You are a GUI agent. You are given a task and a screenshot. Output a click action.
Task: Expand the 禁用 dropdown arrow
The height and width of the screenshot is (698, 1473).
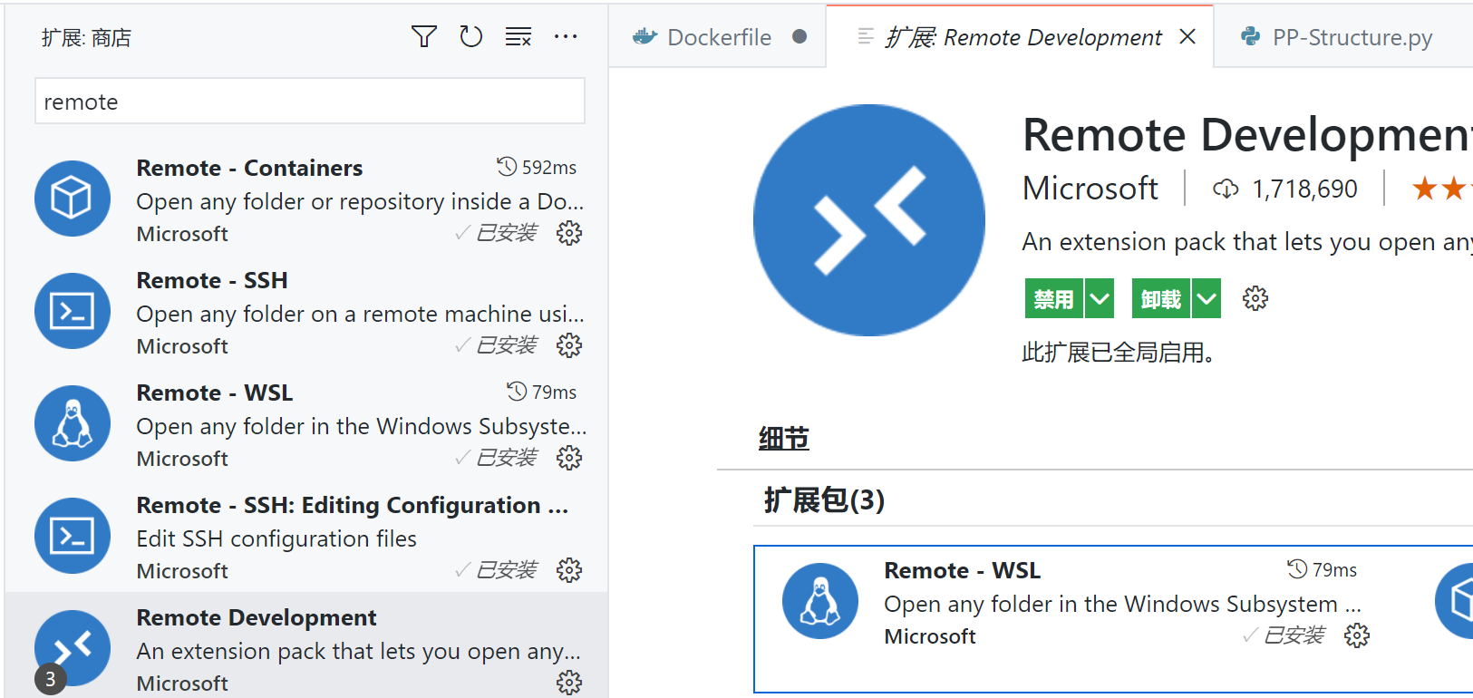coord(1100,299)
